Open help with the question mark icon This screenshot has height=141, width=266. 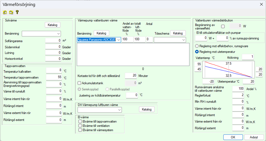point(17,12)
